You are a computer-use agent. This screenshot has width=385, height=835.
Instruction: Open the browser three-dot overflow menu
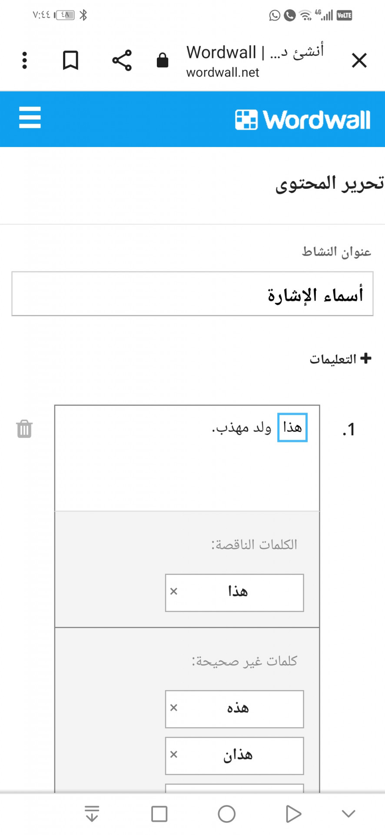25,60
